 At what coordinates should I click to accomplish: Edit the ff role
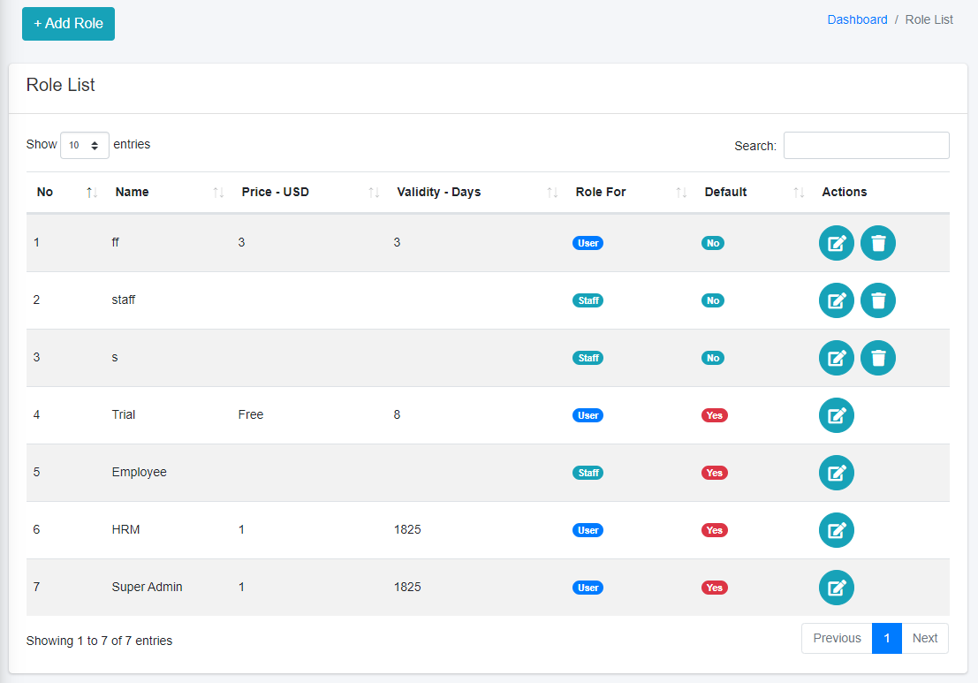point(836,243)
